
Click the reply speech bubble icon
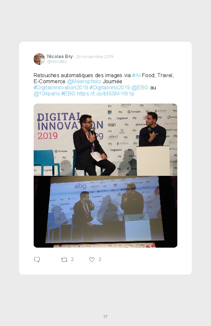(x=37, y=259)
